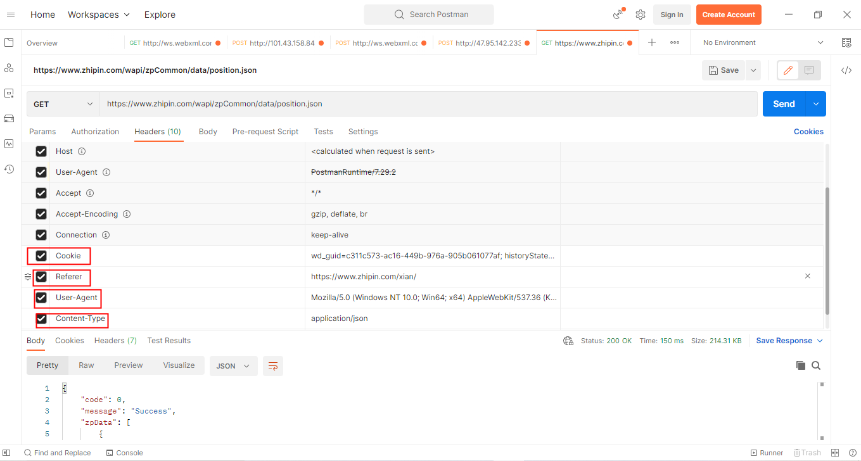Open Find and Replace
861x461 pixels.
[x=57, y=453]
